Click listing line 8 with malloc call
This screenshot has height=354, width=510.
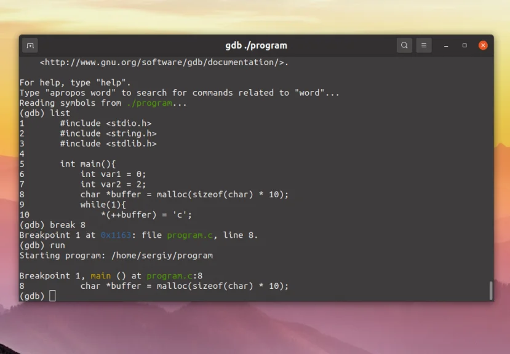[185, 194]
